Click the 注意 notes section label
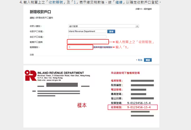The width and height of the screenshot is (191, 130). (32, 54)
